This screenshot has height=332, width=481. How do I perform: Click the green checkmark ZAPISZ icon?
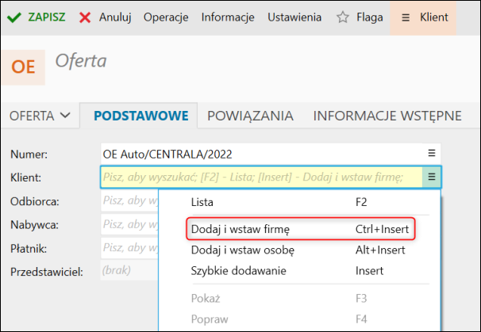pyautogui.click(x=14, y=17)
